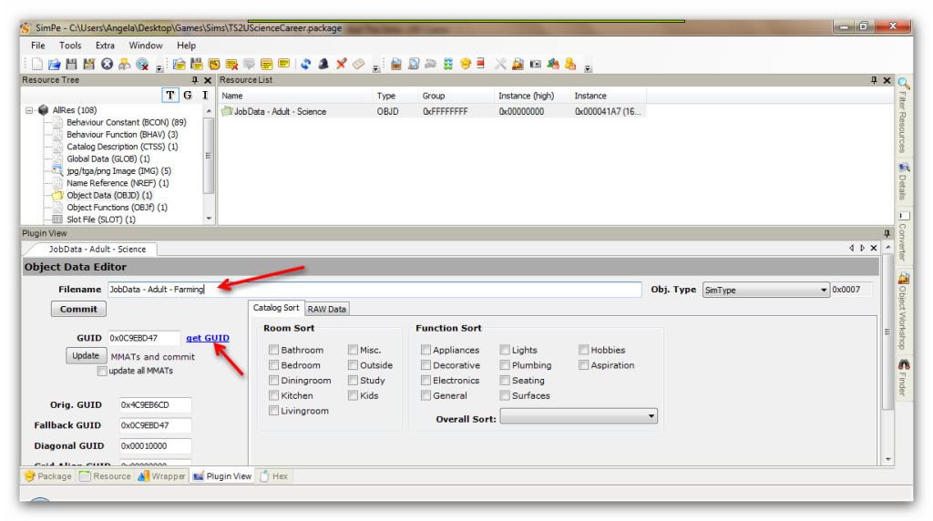Screen dimensions: 933x521
Task: Click the get GUID link
Action: click(x=208, y=338)
